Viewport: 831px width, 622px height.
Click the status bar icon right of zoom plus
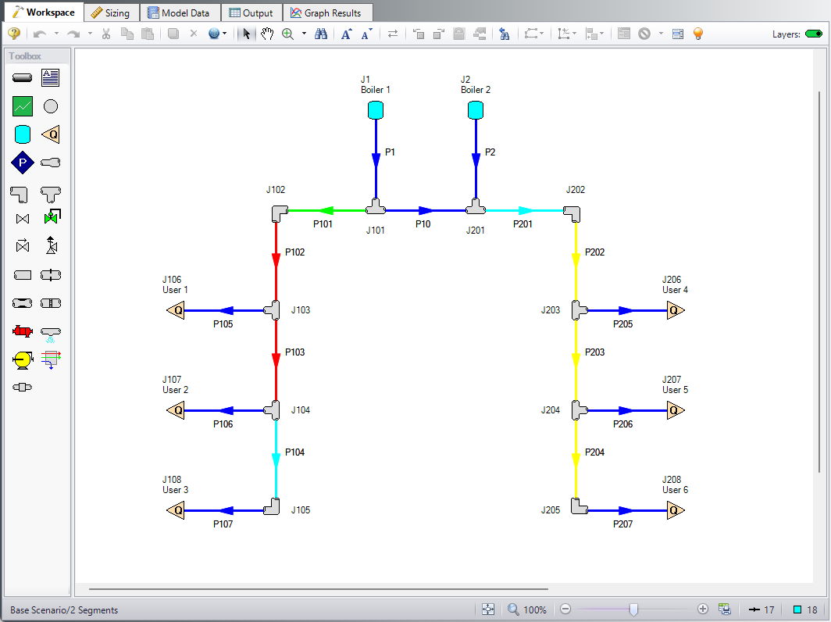725,609
